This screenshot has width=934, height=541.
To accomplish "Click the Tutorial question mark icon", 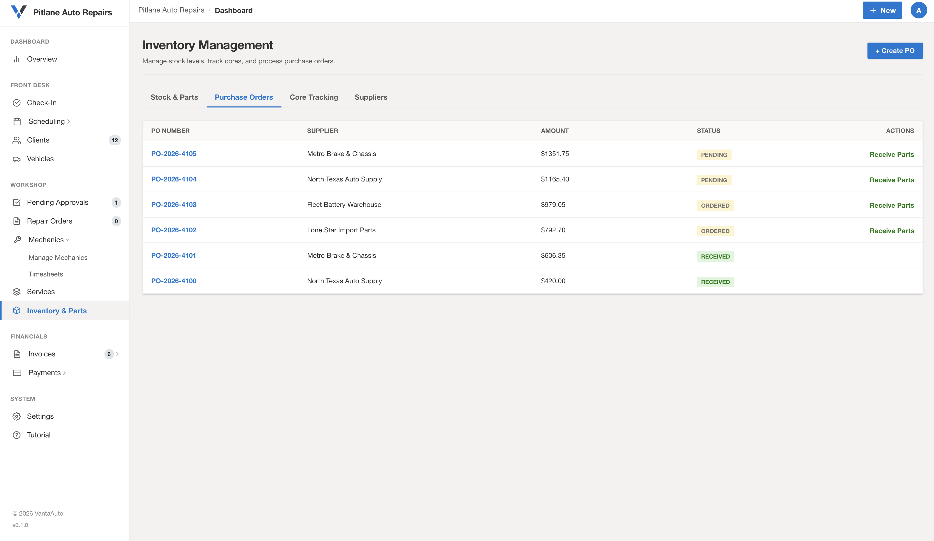I will click(x=17, y=435).
